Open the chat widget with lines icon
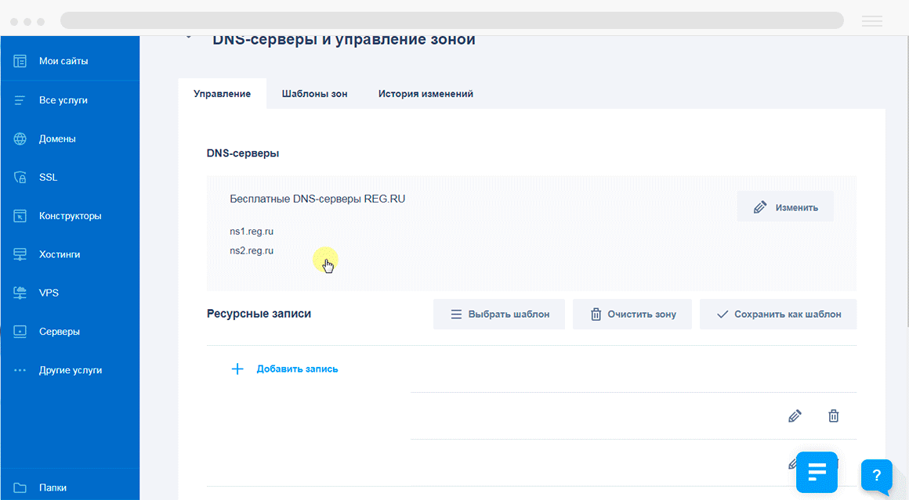This screenshot has width=909, height=500. coord(817,473)
